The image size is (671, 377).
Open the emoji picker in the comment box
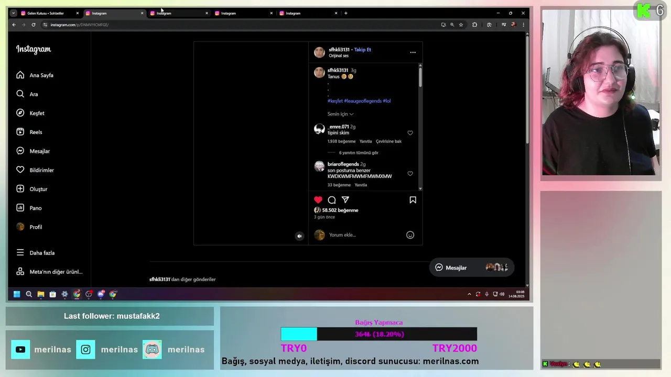410,235
